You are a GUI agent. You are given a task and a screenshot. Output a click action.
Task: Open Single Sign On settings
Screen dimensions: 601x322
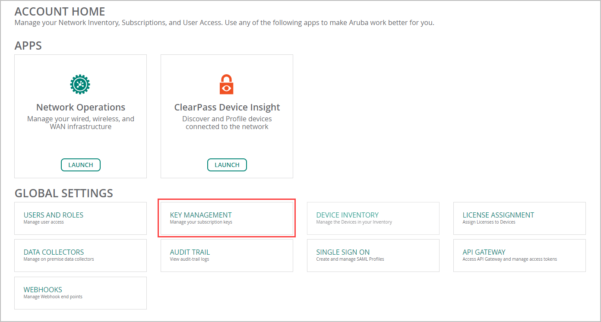[x=373, y=256]
